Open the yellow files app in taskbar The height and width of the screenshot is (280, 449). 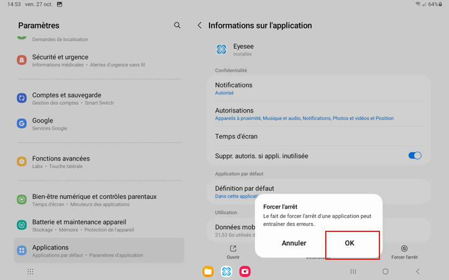tap(208, 271)
